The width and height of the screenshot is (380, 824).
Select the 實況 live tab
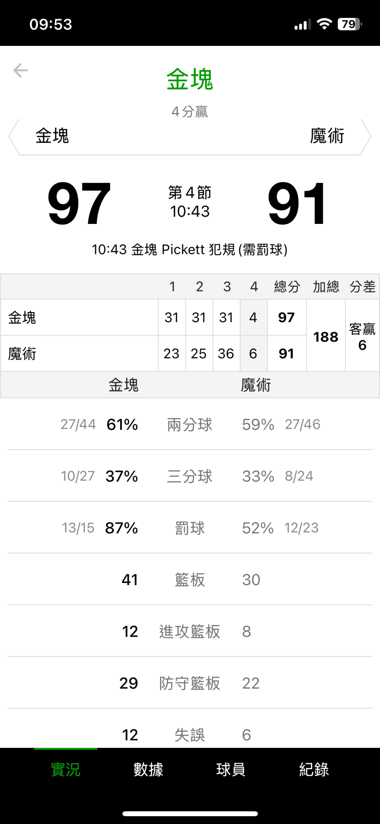coord(66,769)
